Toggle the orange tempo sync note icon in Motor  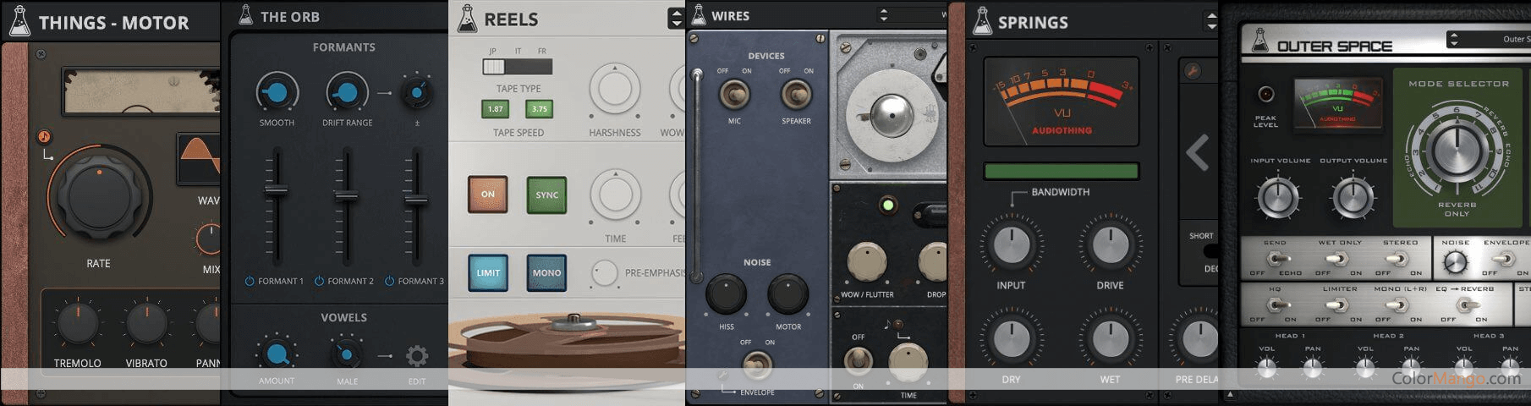tap(44, 137)
